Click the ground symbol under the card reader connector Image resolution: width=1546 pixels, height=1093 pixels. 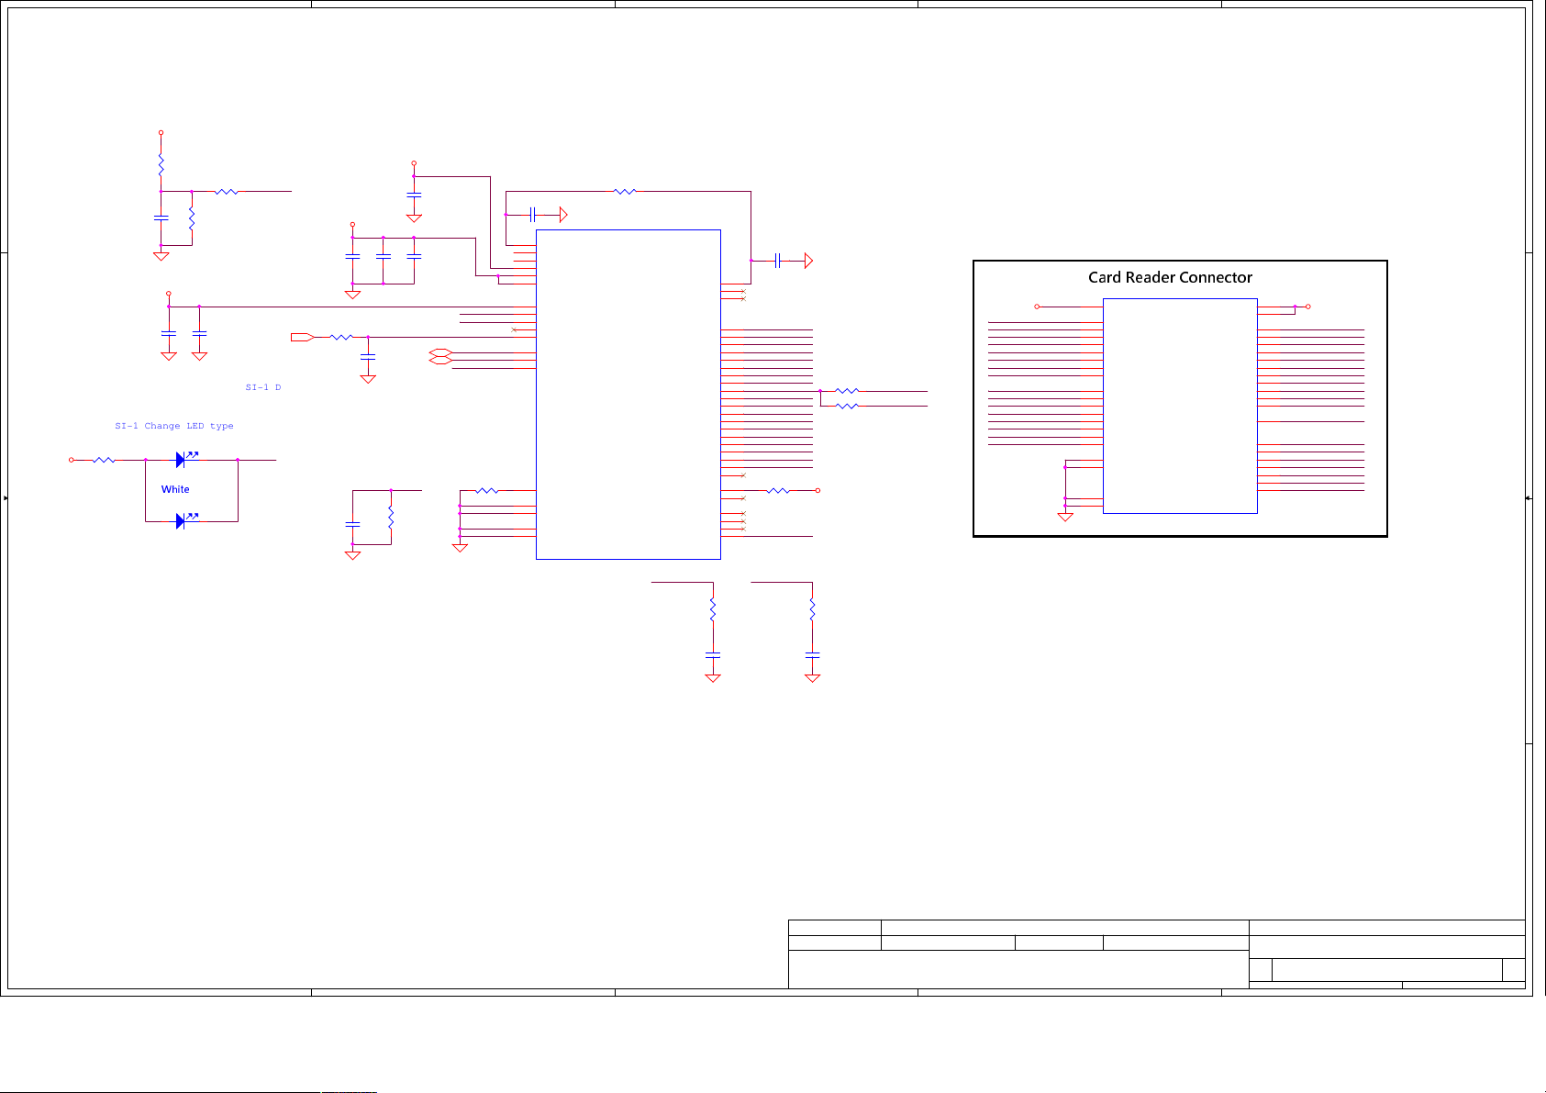(x=1065, y=517)
